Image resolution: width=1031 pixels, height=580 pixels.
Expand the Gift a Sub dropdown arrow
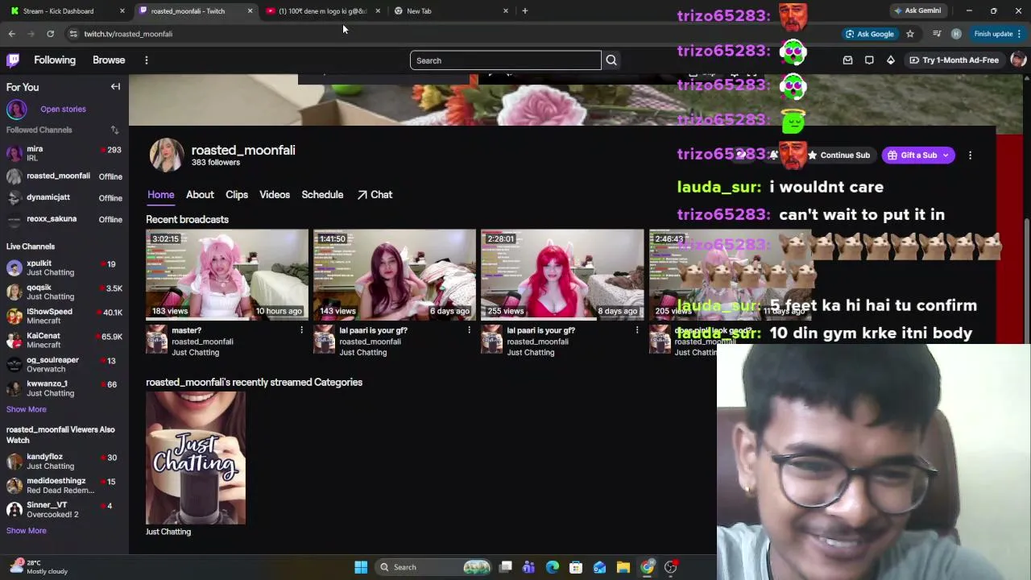[x=946, y=155]
